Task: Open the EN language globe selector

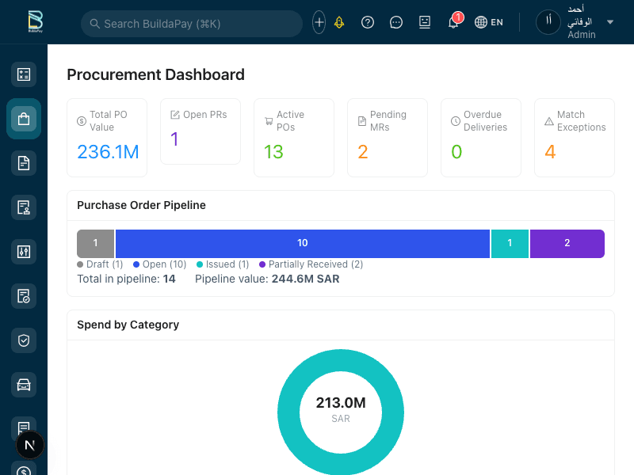Action: [x=489, y=22]
